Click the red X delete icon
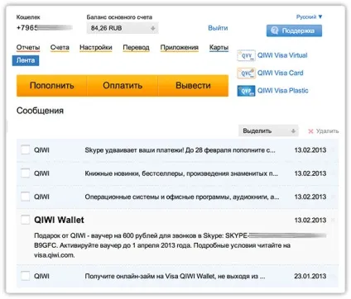 [310, 131]
